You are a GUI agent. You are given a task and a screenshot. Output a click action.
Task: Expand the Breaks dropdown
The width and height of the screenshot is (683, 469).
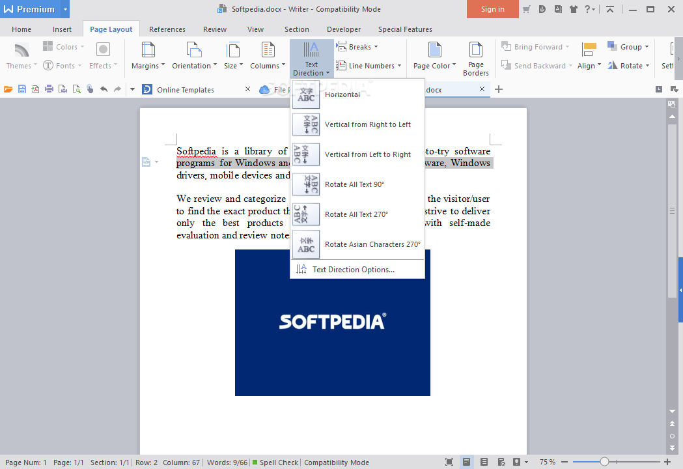[x=357, y=47]
